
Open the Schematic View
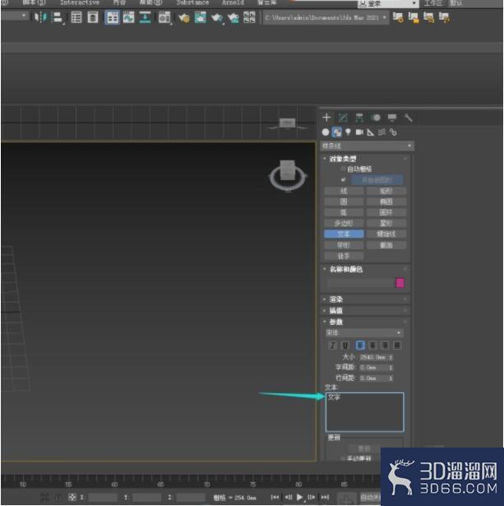[145, 17]
